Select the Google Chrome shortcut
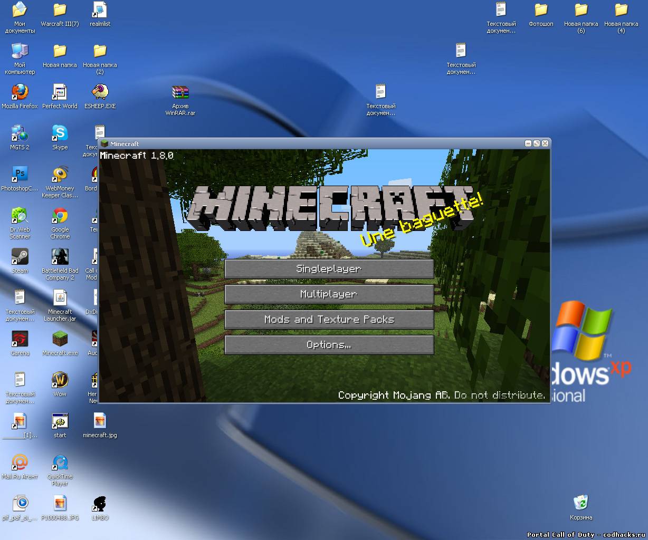This screenshot has height=540, width=648. [x=60, y=215]
